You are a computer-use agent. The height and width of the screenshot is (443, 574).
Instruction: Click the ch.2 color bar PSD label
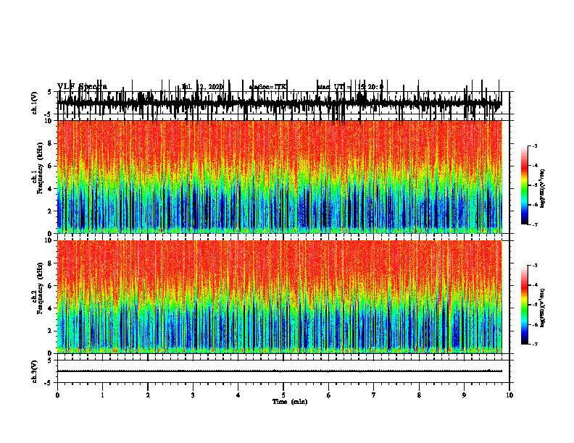[x=542, y=308]
